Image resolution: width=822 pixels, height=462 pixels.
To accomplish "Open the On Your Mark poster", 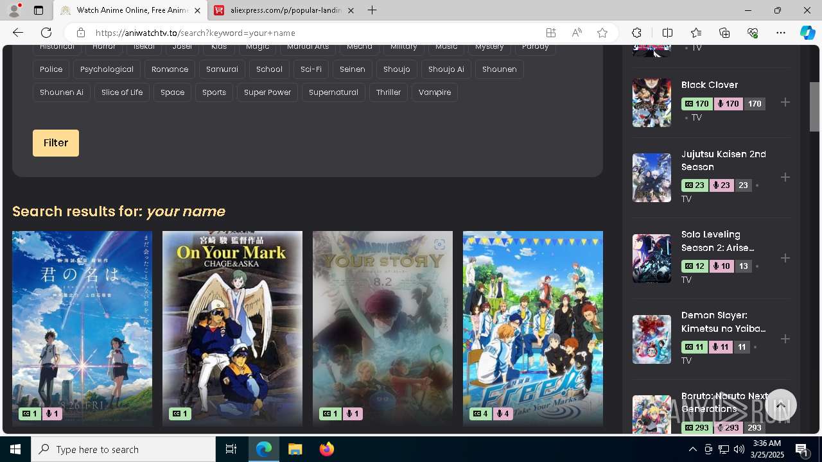I will click(x=232, y=329).
